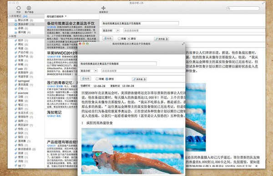Select the web tag
Image resolution: width=273 pixels, height=176 pixels.
pos(21,68)
